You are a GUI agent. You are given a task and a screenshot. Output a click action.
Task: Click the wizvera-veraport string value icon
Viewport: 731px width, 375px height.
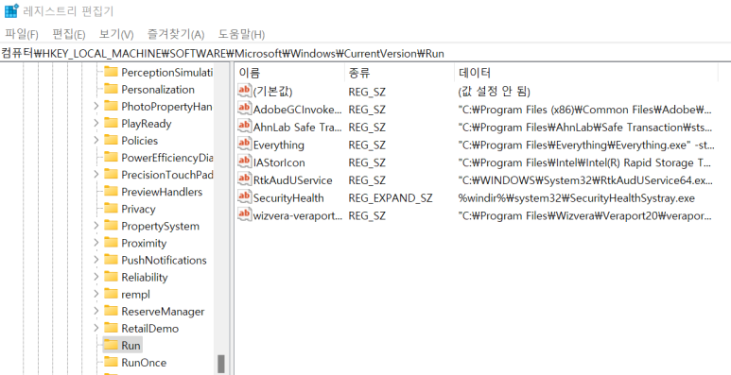(245, 215)
